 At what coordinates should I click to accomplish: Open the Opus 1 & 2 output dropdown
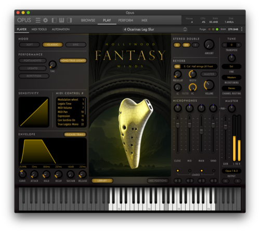tap(231, 171)
